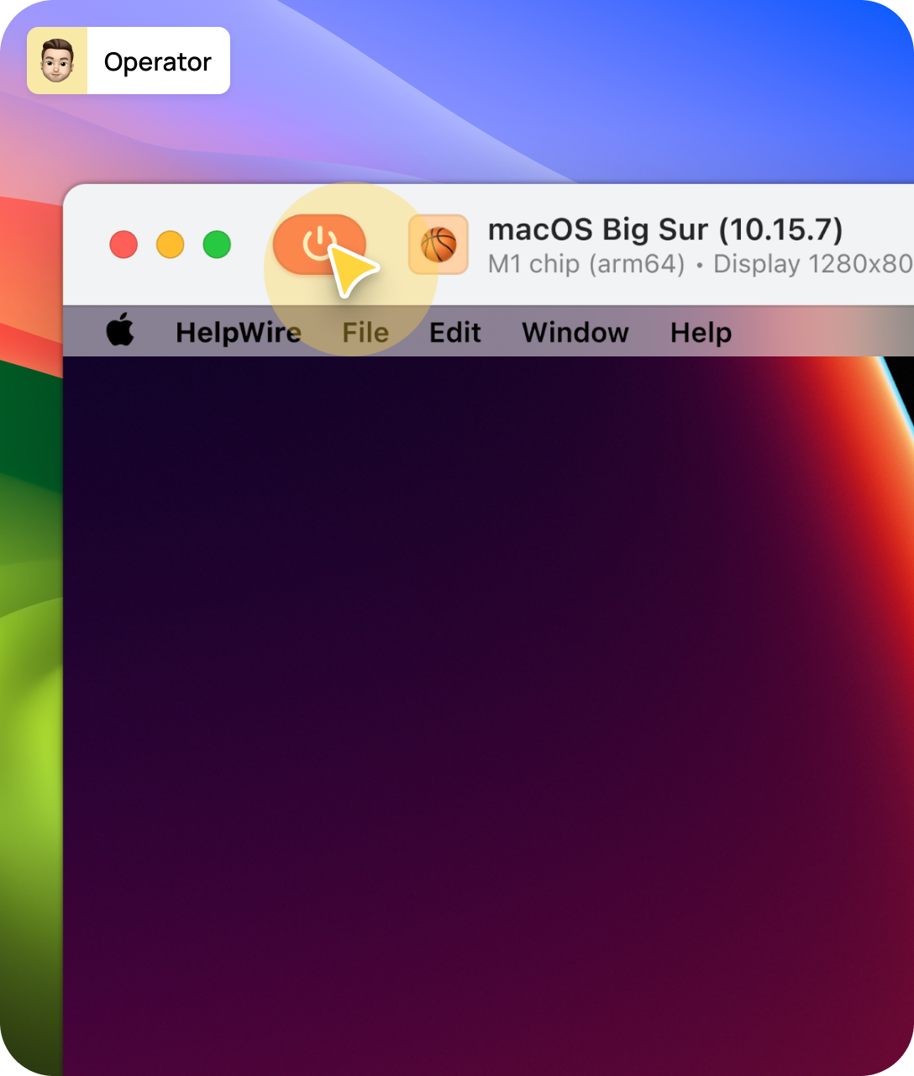Open the HelpWire menu
914x1076 pixels.
[239, 331]
